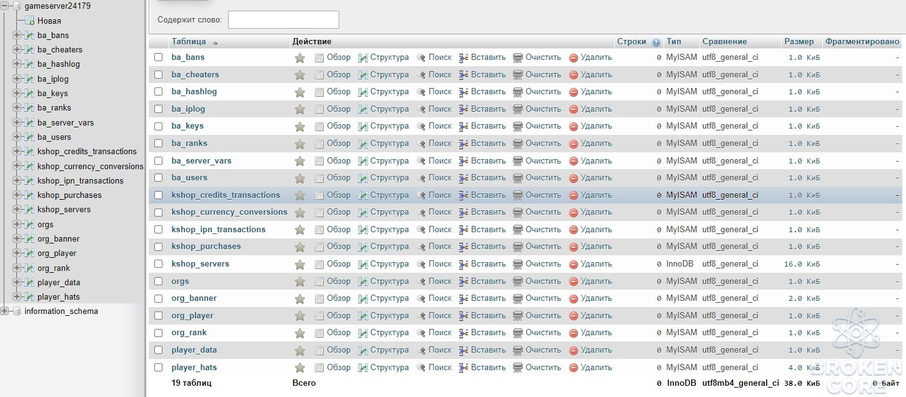Screen dimensions: 906x397
Task: Open the kshop_currency_conversions table link
Action: [x=229, y=212]
